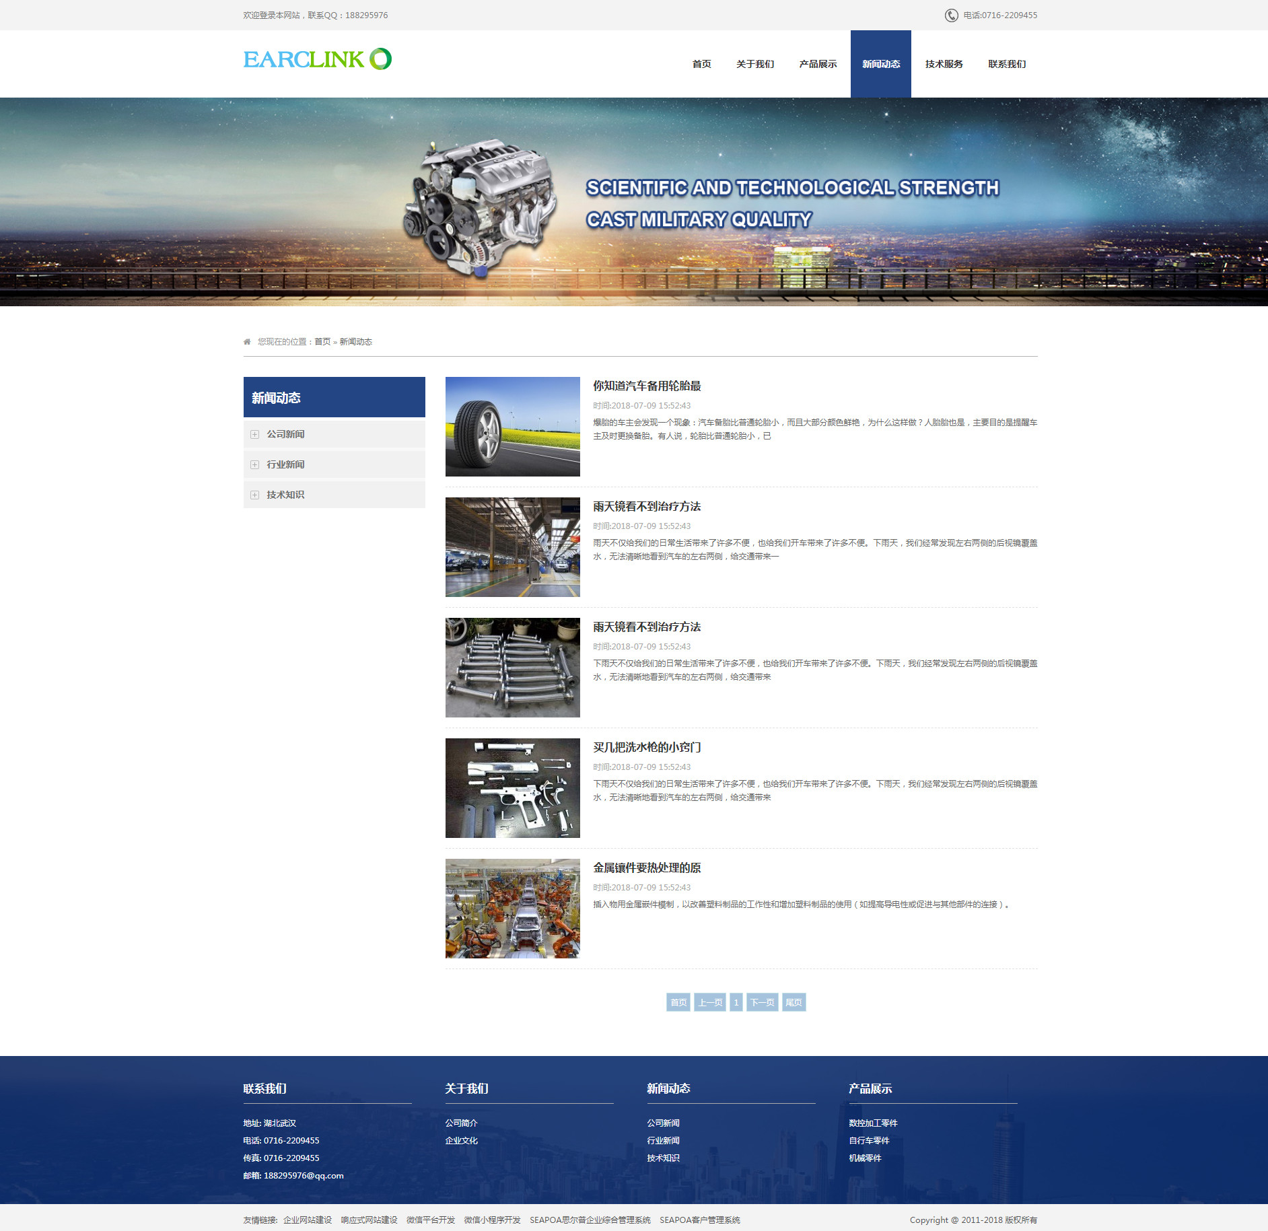Click the 尾页 pagination button

794,1002
